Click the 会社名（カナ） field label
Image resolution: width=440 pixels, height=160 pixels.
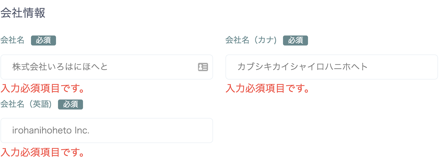coord(251,40)
